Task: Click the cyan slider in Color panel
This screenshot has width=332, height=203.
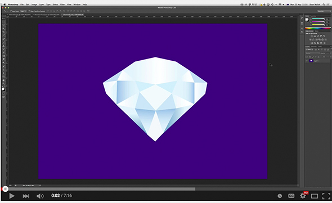Action: pos(318,19)
